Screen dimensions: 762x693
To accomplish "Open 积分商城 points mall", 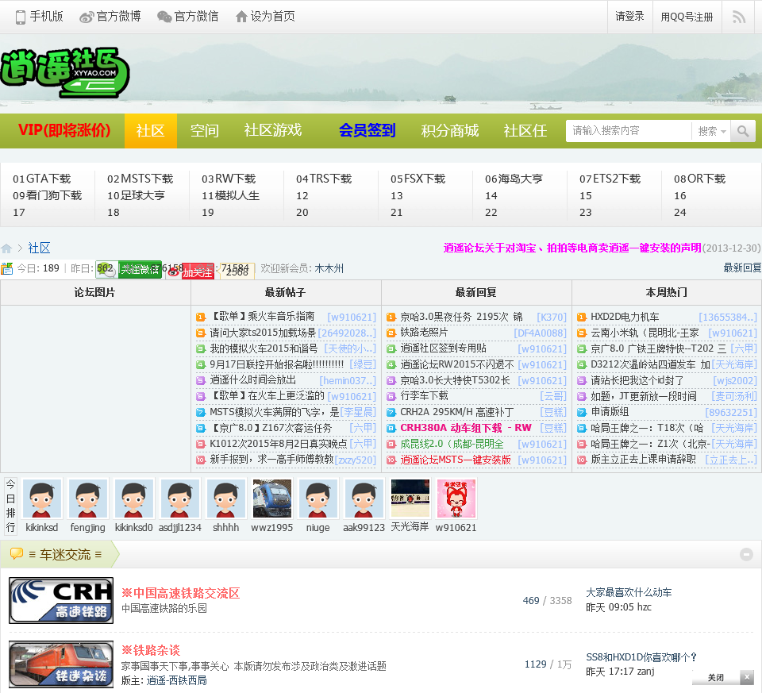I will point(450,130).
